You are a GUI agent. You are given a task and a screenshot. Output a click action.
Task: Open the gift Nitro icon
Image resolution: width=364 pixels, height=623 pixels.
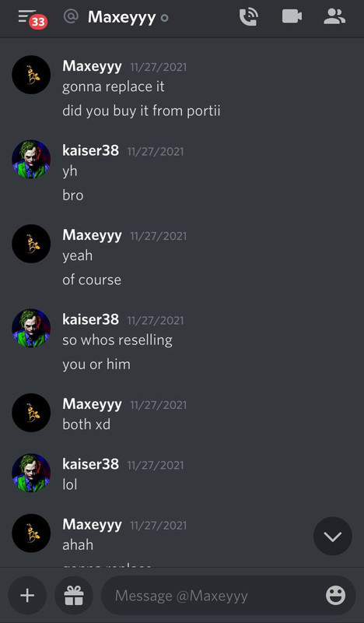tap(74, 595)
